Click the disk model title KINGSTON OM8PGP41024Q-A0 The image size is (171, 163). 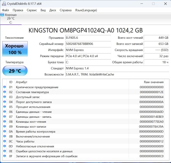tap(85, 30)
